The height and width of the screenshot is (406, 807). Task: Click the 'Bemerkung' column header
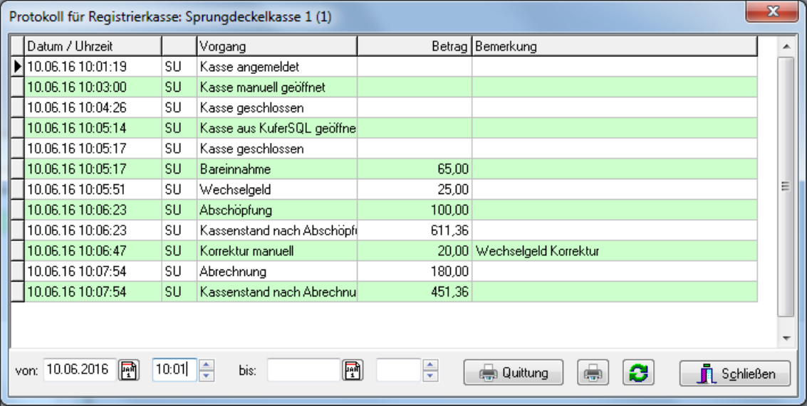coord(615,46)
